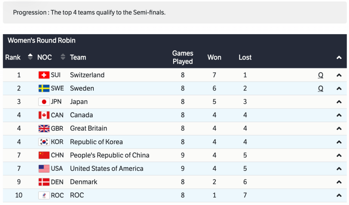The image size is (349, 205).
Task: Click the ROC team emblem icon
Action: (44, 195)
